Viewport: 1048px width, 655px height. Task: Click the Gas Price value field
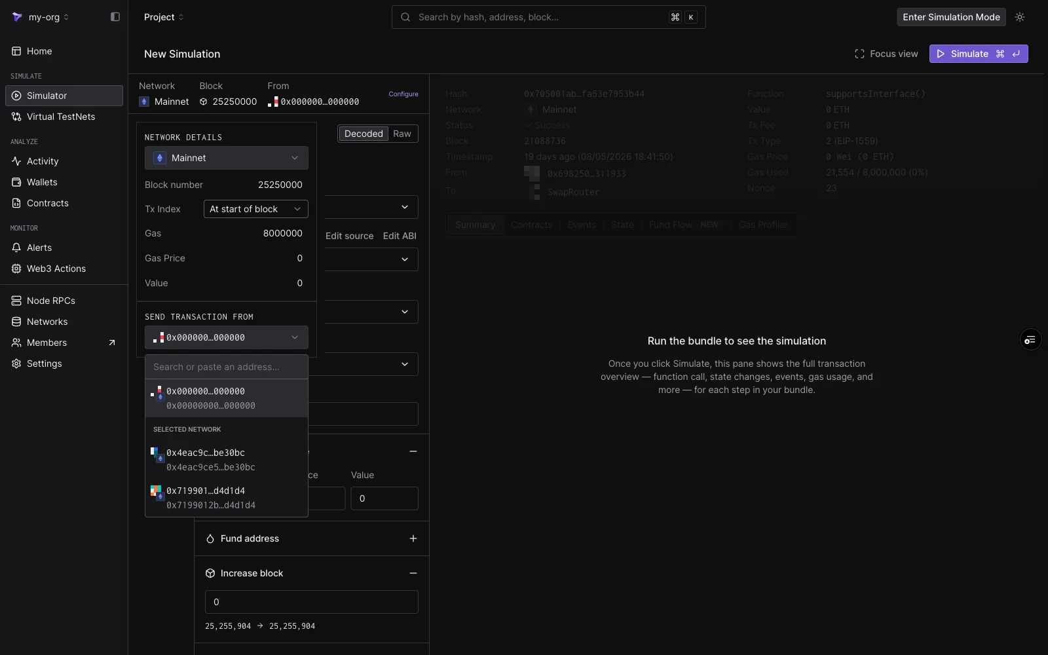point(300,258)
